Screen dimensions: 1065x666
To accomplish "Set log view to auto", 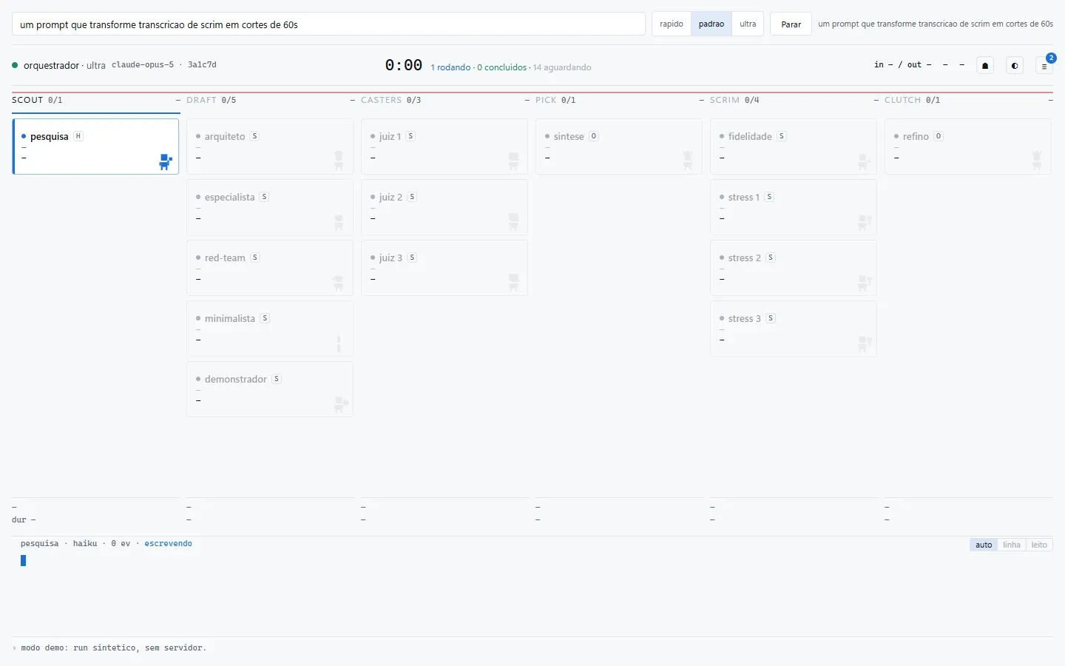I will click(984, 545).
